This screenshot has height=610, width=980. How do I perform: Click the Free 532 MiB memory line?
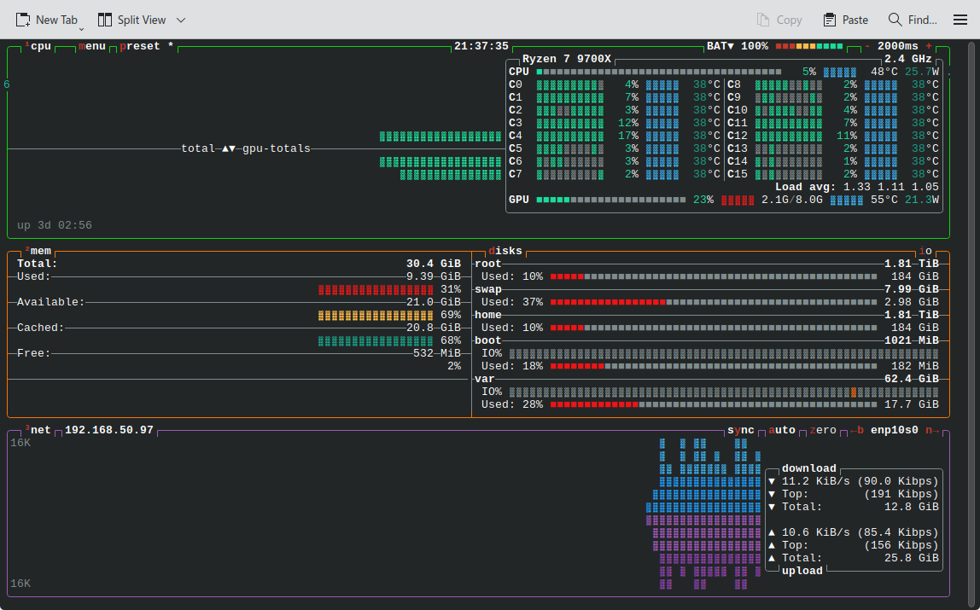[239, 353]
